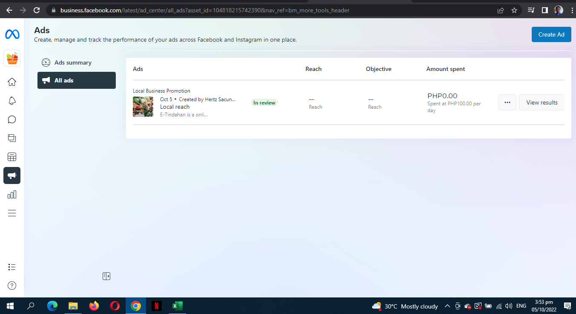Open the Local reach ad thumbnail
Image resolution: width=576 pixels, height=314 pixels.
tap(143, 107)
